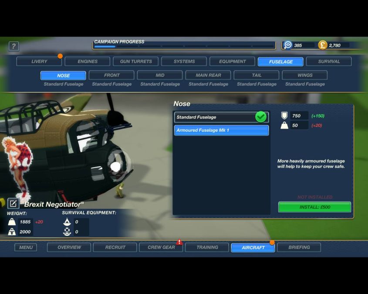Open the Equipment tab
This screenshot has height=294, width=368.
pyautogui.click(x=233, y=61)
